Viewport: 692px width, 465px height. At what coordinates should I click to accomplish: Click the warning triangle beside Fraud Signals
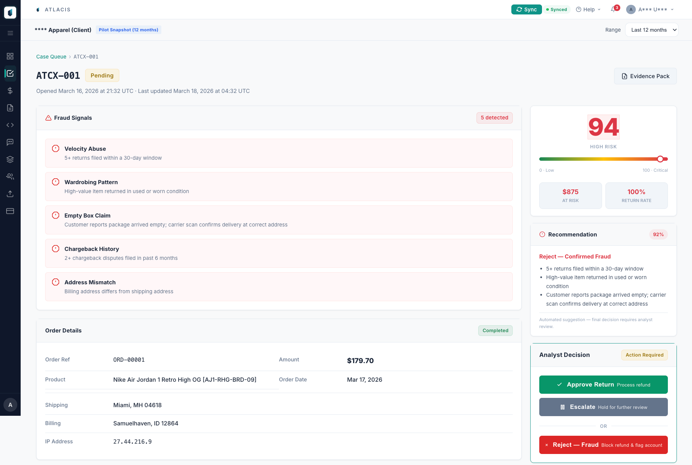49,118
